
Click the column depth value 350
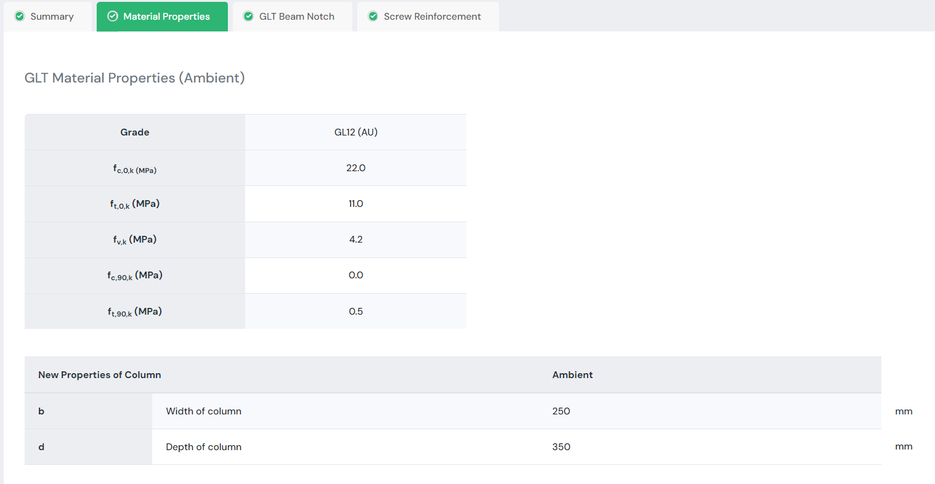tap(561, 447)
